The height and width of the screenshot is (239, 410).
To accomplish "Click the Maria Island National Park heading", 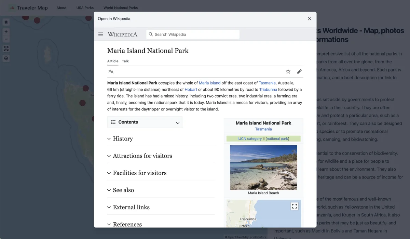I will tap(148, 51).
